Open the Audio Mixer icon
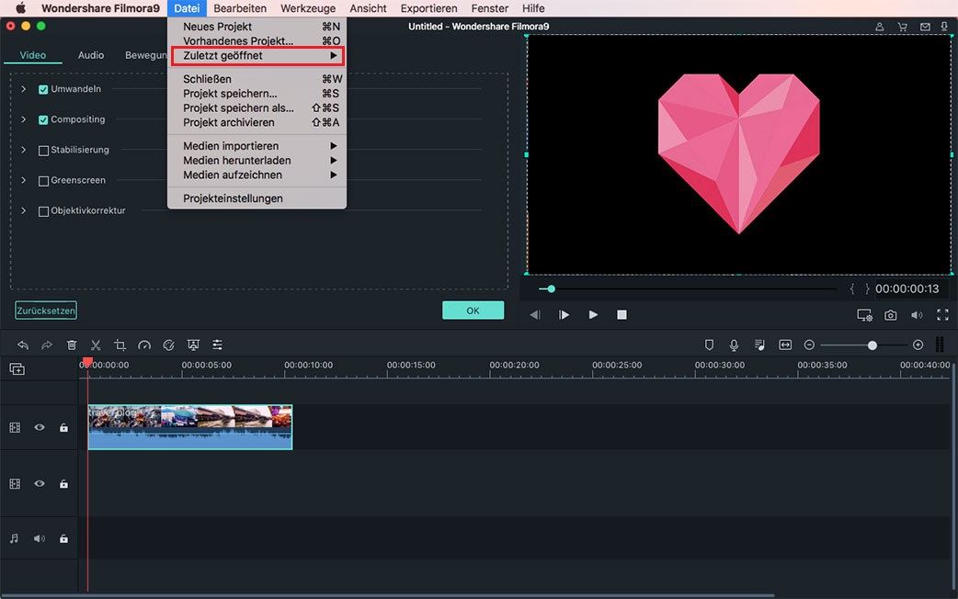Screen dimensions: 958x599 coord(759,345)
